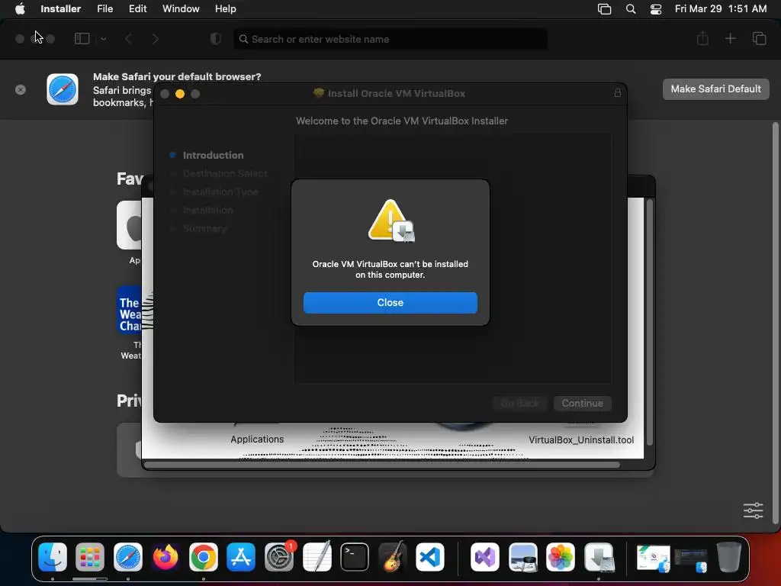Open System Settings from the Dock
Screen dimensions: 781x586
click(x=279, y=556)
